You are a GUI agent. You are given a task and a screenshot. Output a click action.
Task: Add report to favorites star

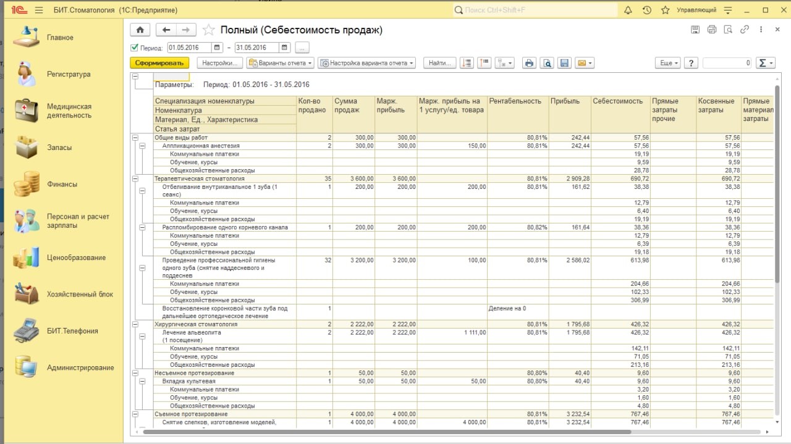(x=209, y=30)
